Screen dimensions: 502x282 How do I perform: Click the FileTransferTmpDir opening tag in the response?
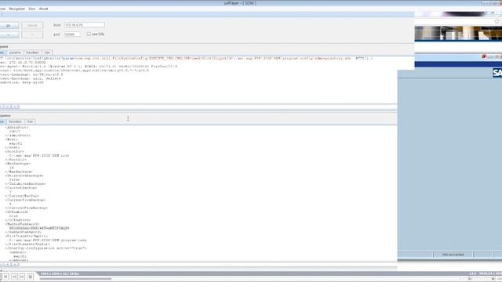(x=26, y=237)
